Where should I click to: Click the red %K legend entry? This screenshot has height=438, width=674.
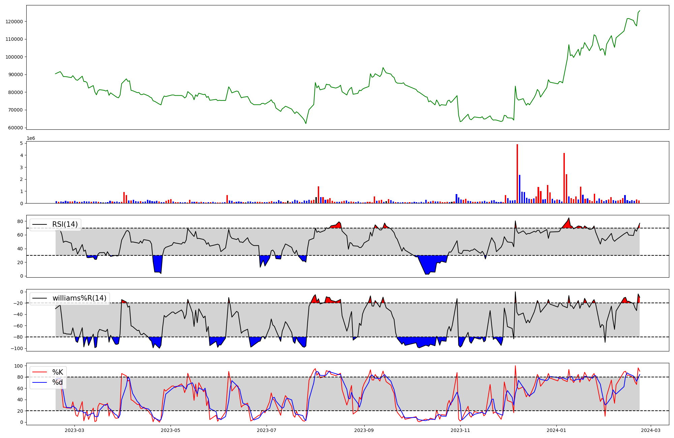point(57,372)
